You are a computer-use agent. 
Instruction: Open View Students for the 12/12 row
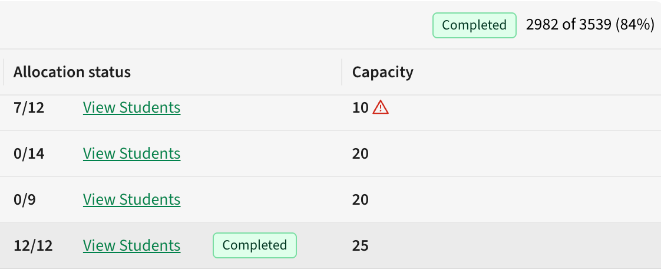pos(131,245)
